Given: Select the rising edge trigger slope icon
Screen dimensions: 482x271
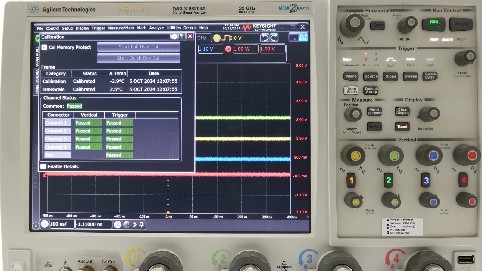Looking at the screenshot, I should tap(225, 38).
